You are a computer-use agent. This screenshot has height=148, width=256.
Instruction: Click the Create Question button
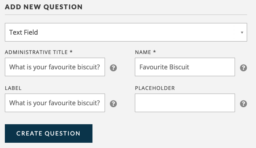48,133
